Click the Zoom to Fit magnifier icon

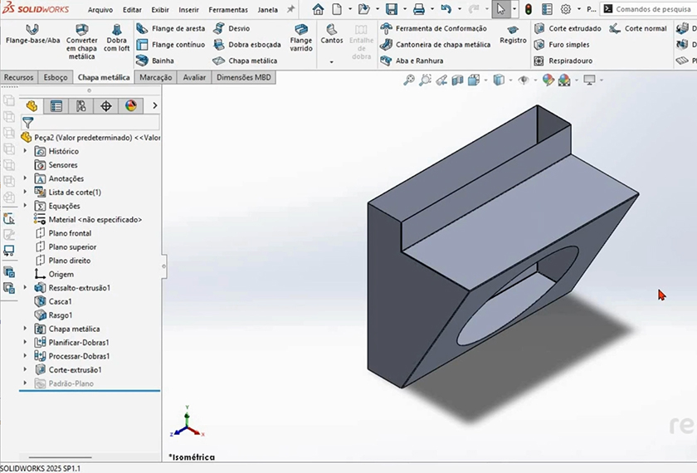click(x=409, y=80)
